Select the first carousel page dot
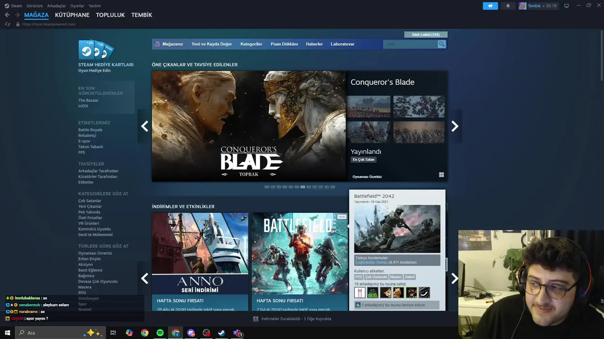Viewport: 604px width, 339px height. click(x=267, y=187)
